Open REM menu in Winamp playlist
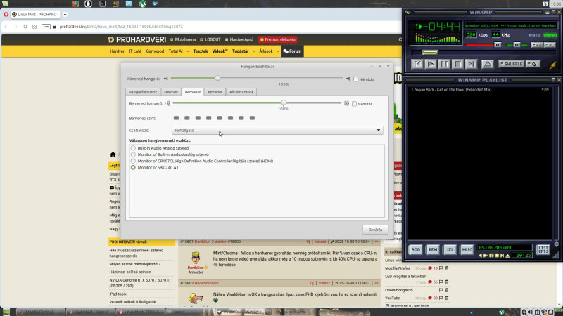This screenshot has width=563, height=316. 433,250
